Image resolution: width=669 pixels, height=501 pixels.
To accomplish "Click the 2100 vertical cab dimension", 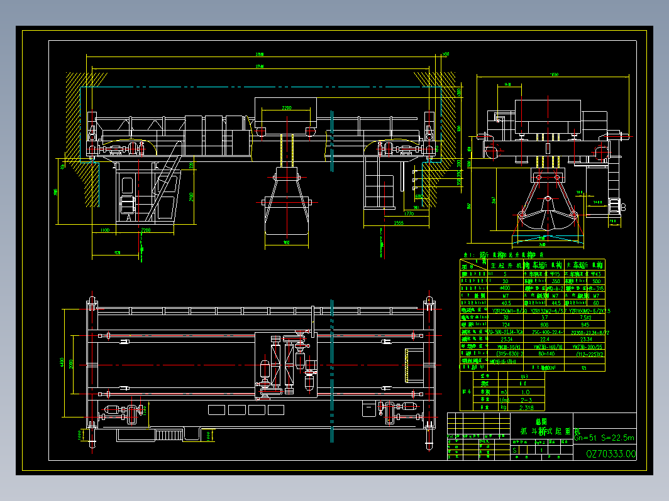I will point(192,197).
